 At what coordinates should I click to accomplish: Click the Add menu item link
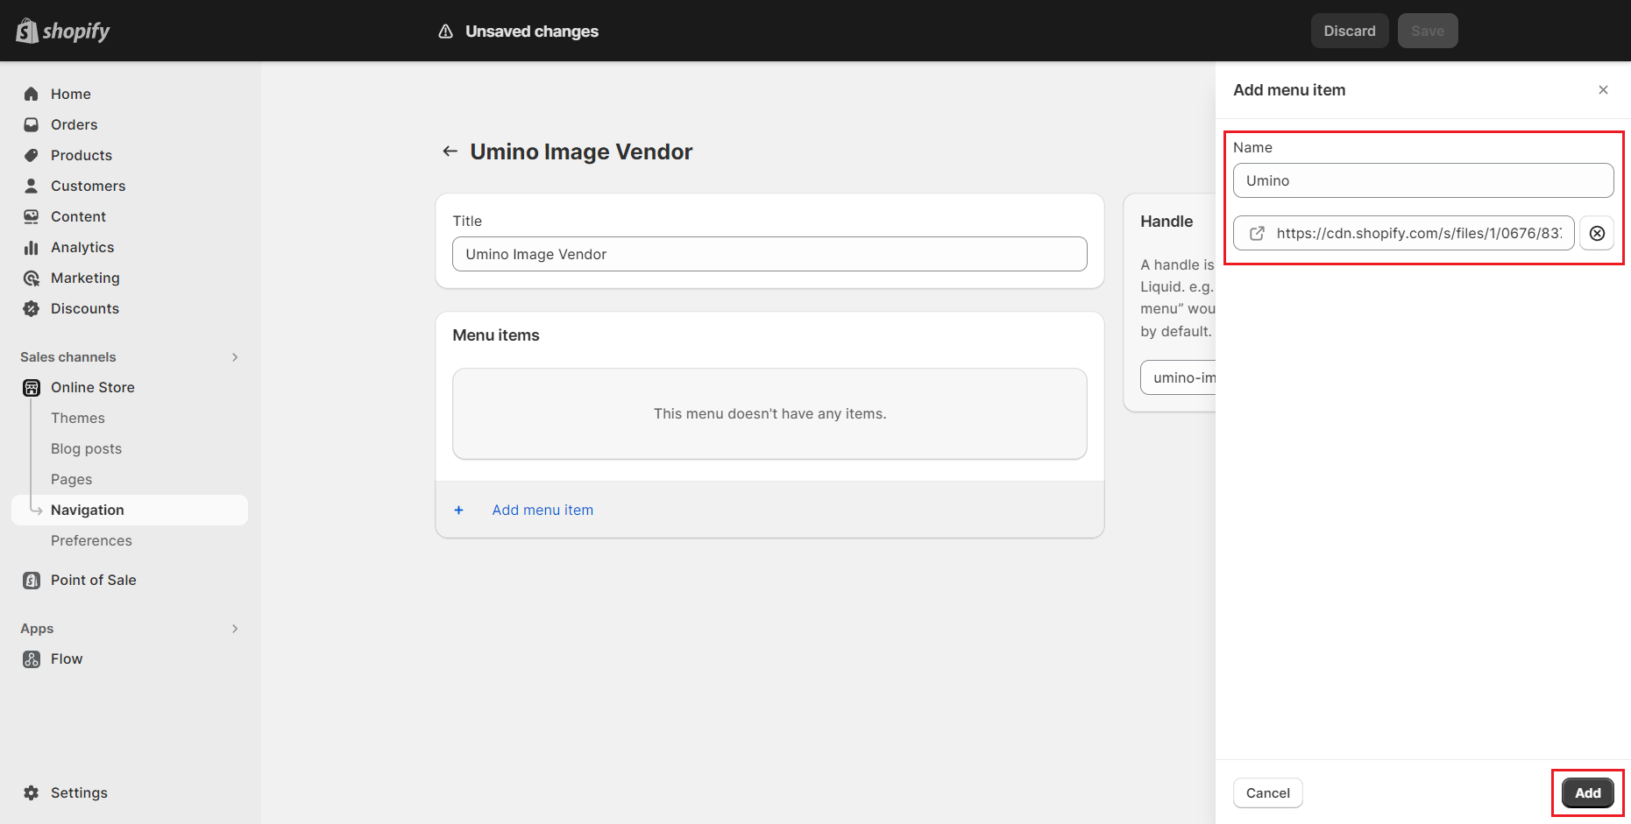click(542, 510)
